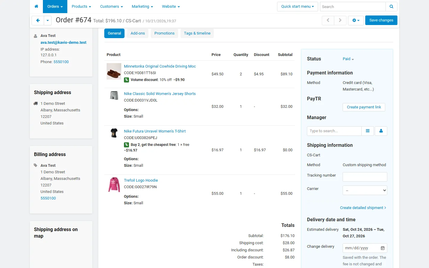The image size is (429, 268).
Task: Click the manager person icon button
Action: (x=381, y=131)
